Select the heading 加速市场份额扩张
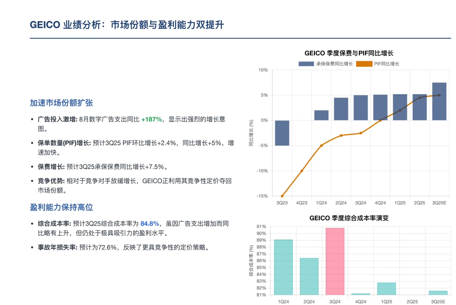Screen dimensions: 456x305 click(61, 103)
